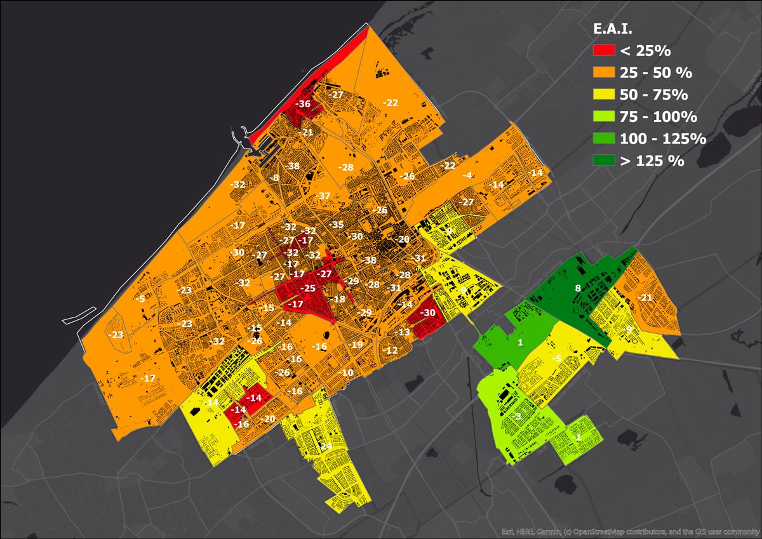Image resolution: width=762 pixels, height=539 pixels.
Task: Click the '1' label on the green district
Action: pos(521,343)
